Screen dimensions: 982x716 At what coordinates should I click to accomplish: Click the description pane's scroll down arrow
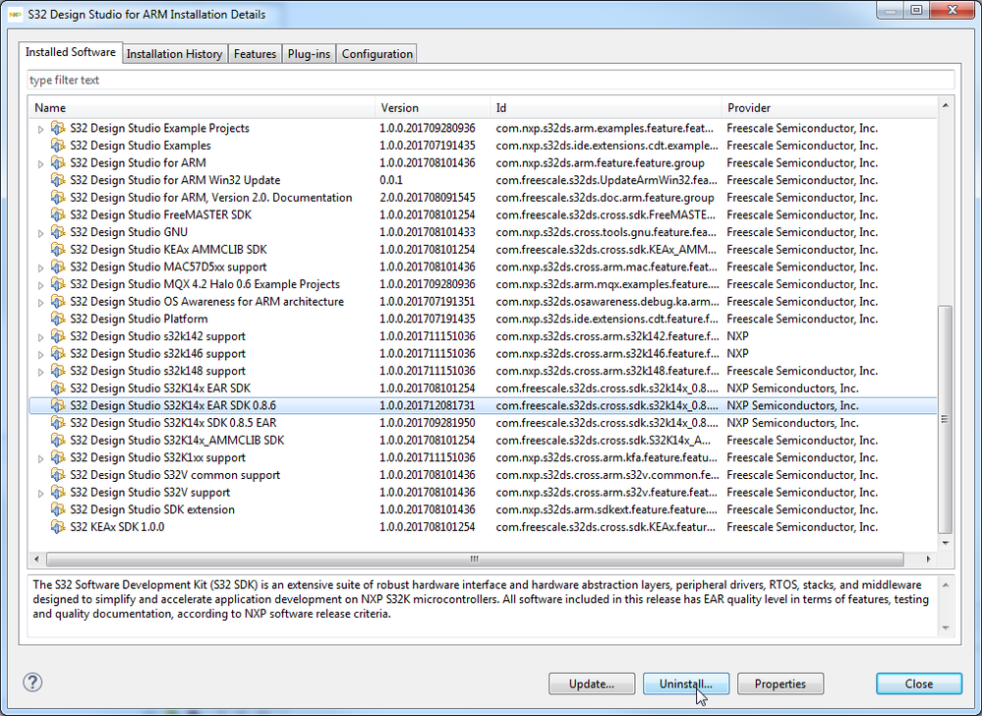coord(946,627)
